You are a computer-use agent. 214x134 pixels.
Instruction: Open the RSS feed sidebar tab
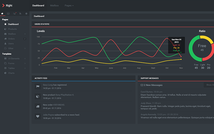(20, 14)
